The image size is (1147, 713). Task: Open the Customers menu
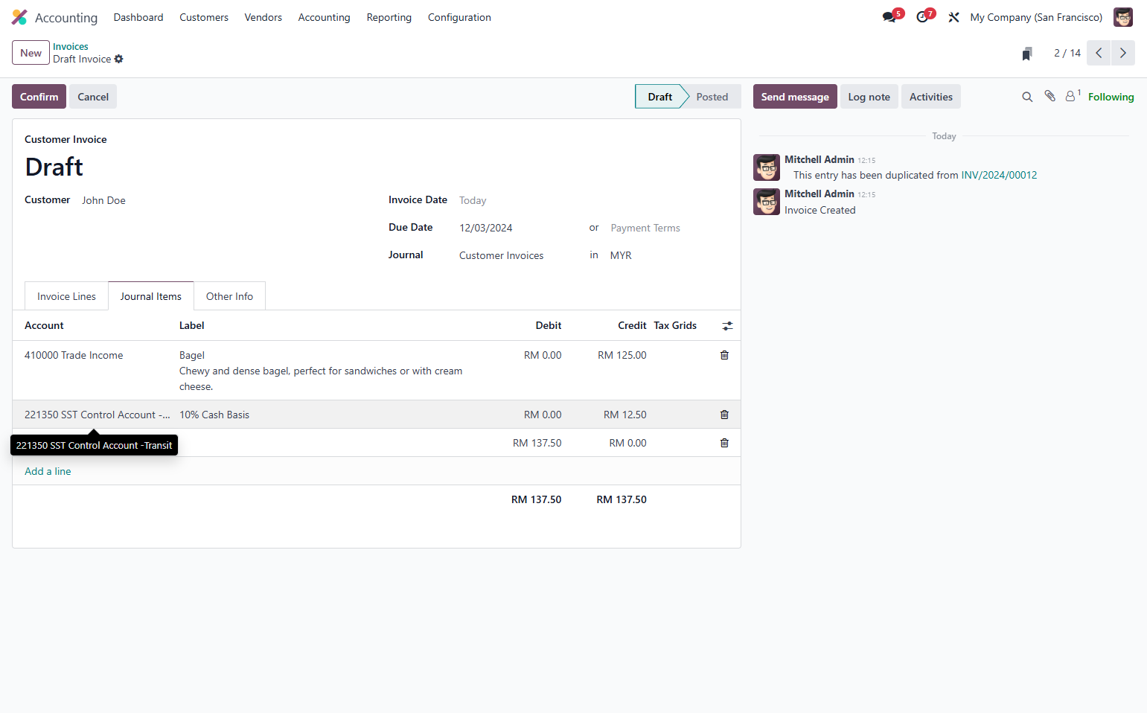tap(204, 17)
